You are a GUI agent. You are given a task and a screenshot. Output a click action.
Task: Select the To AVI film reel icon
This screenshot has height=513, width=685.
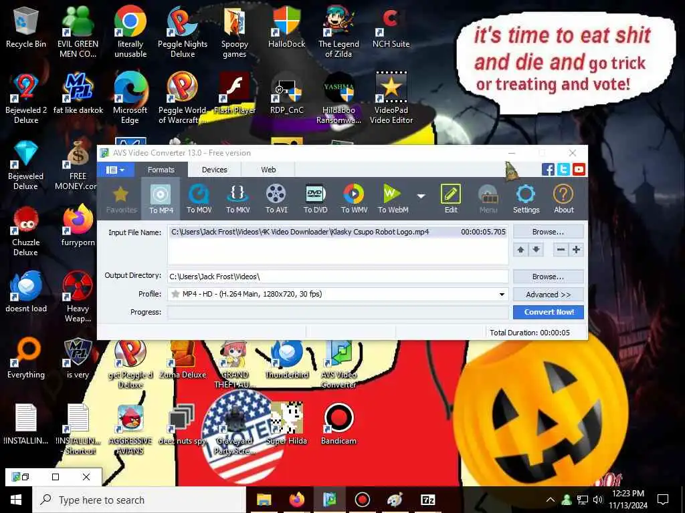(276, 198)
